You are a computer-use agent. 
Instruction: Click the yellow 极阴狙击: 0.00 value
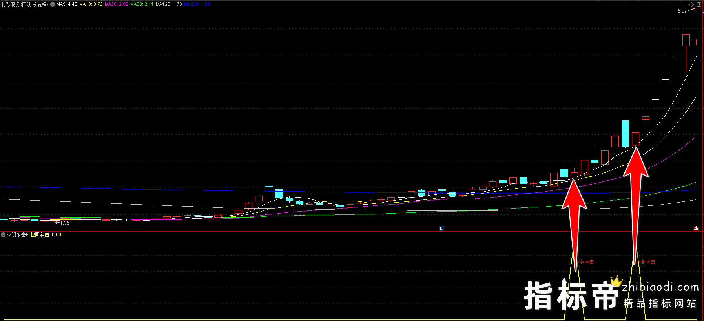click(46, 235)
